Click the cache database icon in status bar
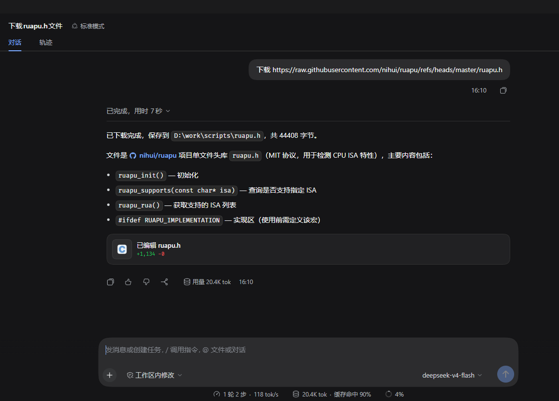This screenshot has width=559, height=401. point(296,394)
